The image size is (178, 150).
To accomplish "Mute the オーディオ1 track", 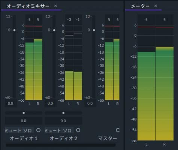I will [13, 130].
